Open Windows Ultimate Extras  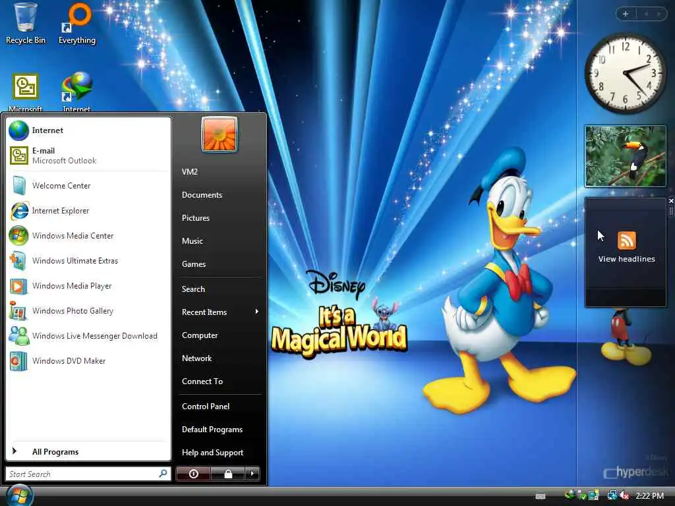(89, 261)
